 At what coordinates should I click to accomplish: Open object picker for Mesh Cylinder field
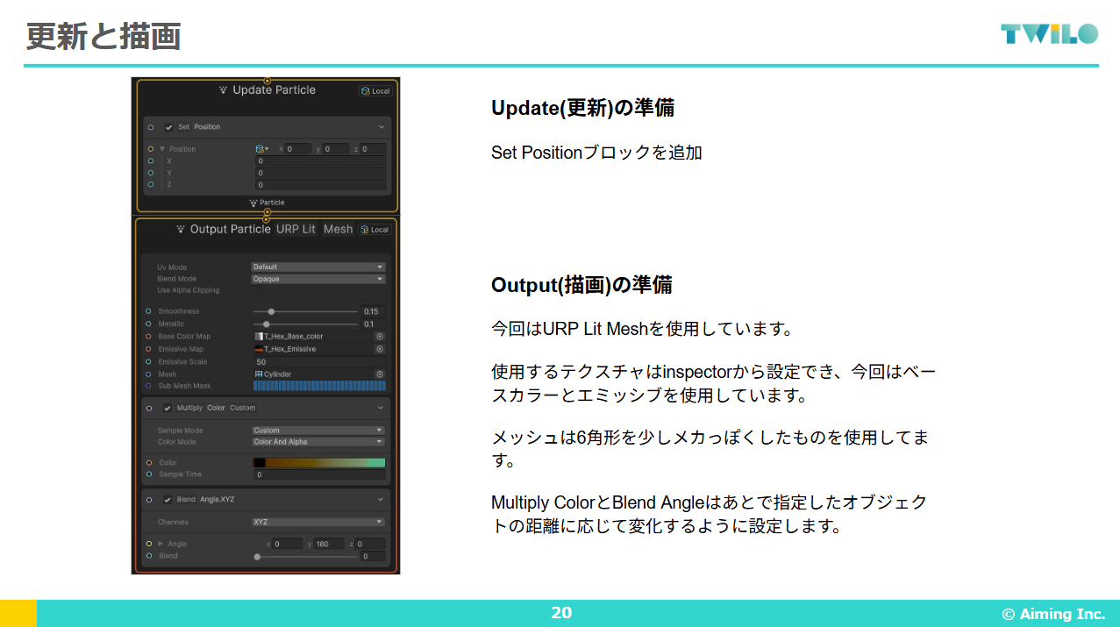[x=380, y=374]
